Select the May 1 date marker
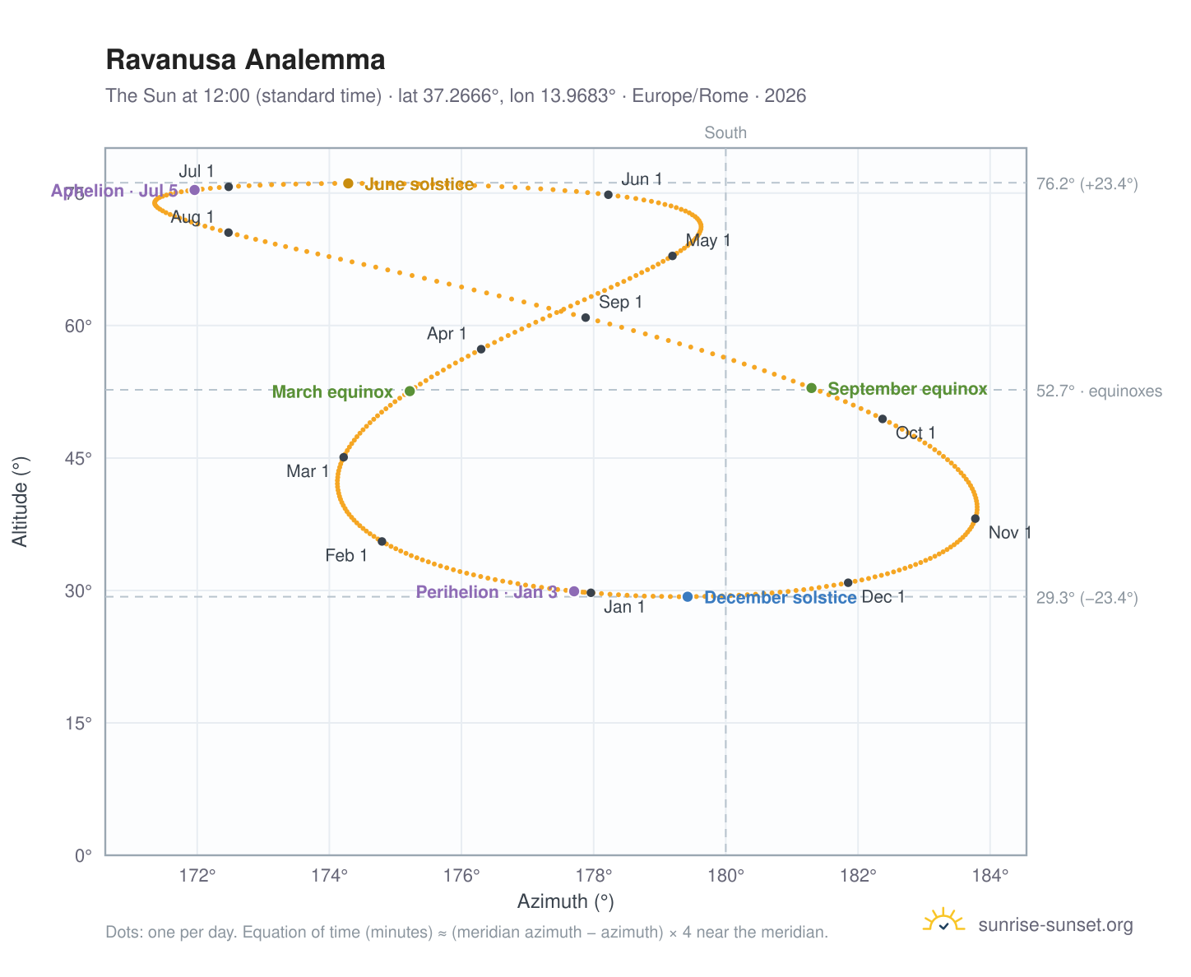Screen dimensions: 1191x977 672,256
